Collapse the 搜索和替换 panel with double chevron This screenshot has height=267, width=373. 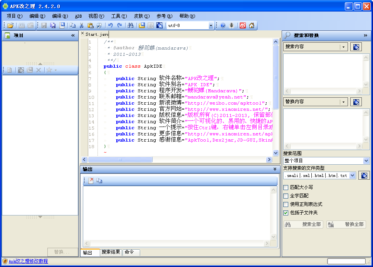[365, 35]
